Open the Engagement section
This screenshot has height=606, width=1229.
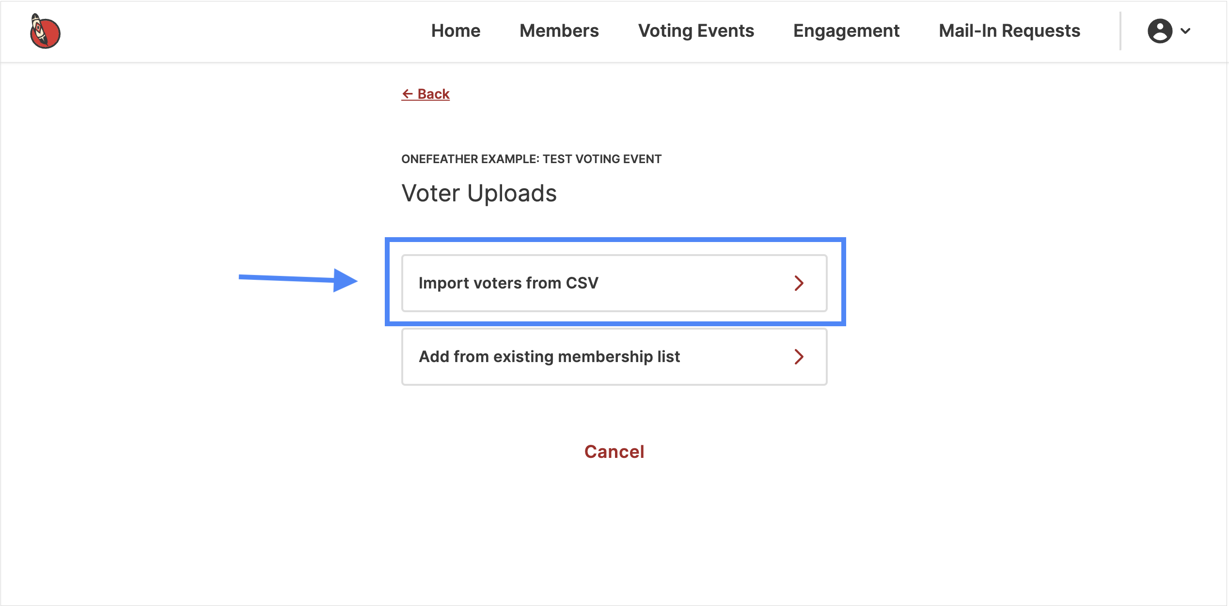click(x=846, y=31)
